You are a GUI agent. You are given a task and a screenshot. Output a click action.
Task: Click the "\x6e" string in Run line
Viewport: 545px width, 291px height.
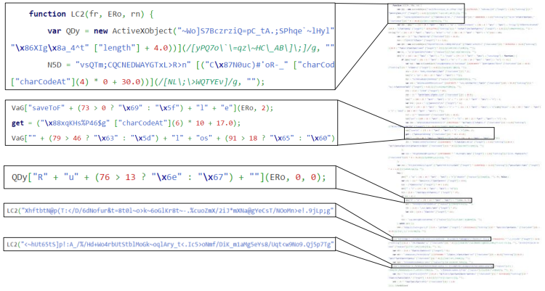coord(166,178)
